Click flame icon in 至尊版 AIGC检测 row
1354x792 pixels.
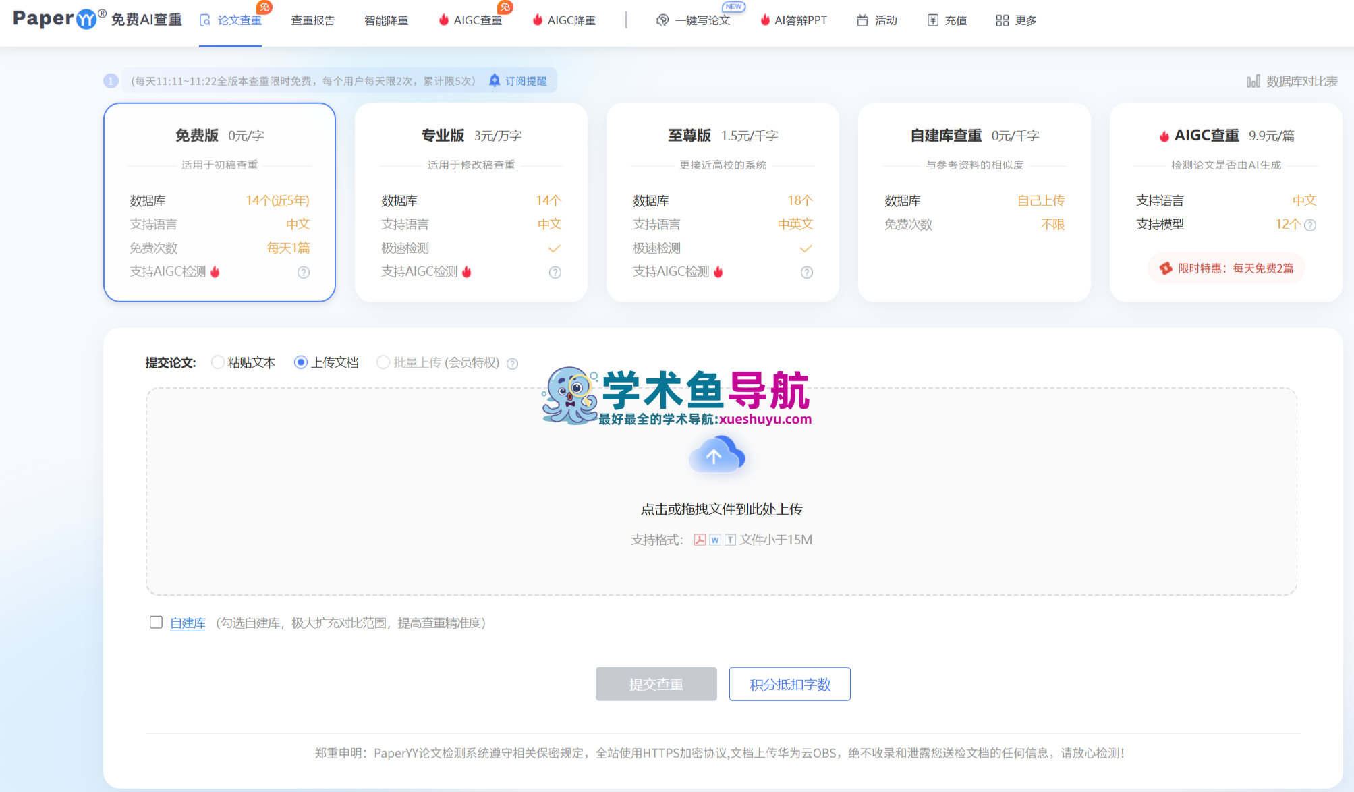(x=718, y=271)
